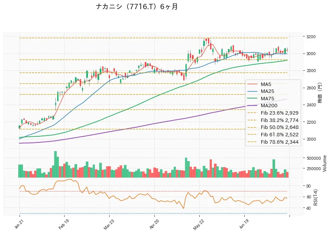Click the RSI(14) axis title
This screenshot has width=331, height=234.
point(315,197)
